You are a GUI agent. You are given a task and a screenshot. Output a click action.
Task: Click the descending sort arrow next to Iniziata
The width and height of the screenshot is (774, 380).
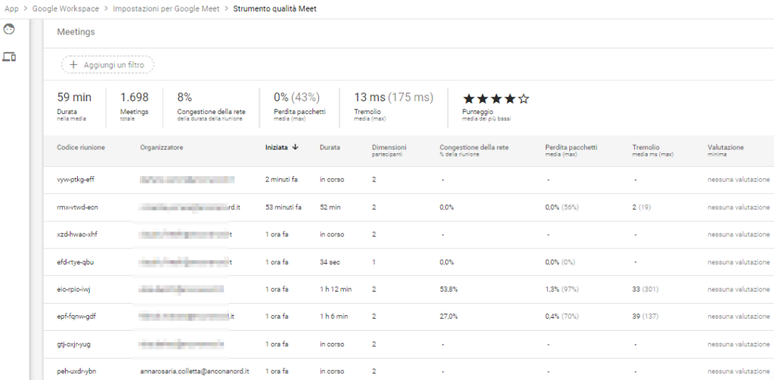tap(295, 148)
